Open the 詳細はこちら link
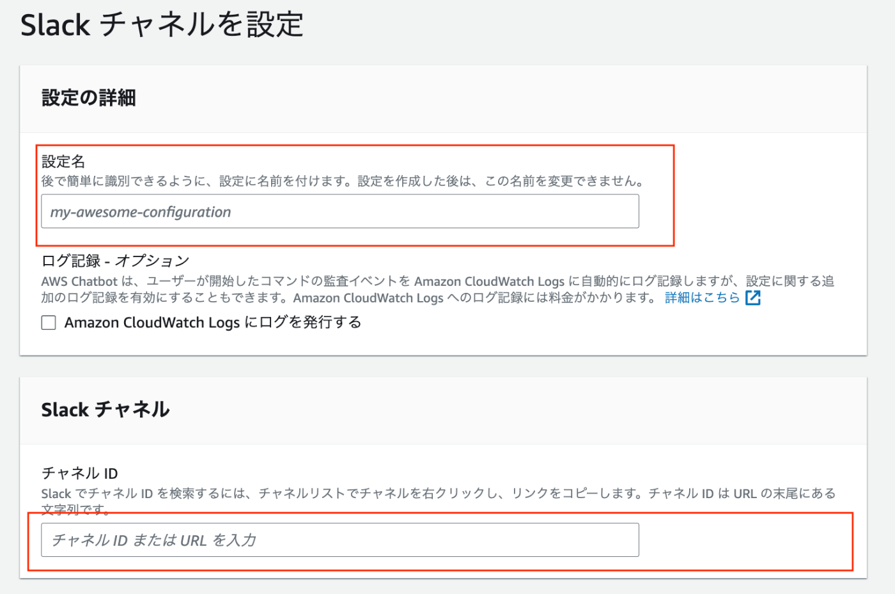This screenshot has width=895, height=594. click(x=702, y=298)
